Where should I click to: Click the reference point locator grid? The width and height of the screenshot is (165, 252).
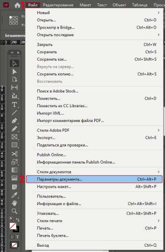[13, 20]
